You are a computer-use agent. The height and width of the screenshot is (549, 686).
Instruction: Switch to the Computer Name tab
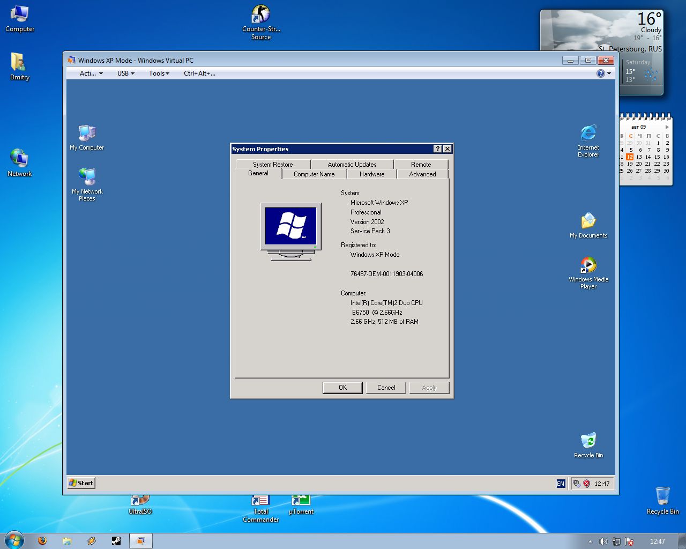(x=314, y=174)
